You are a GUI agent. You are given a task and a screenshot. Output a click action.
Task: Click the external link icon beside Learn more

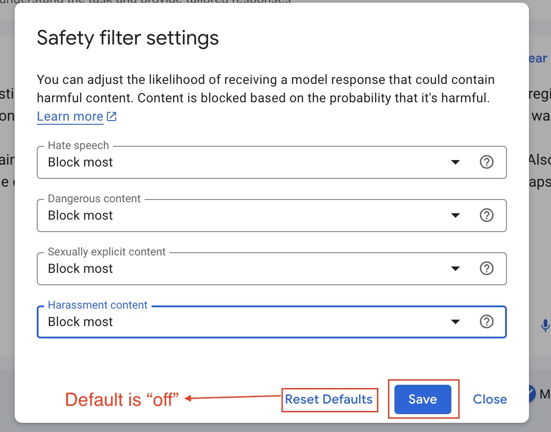(x=112, y=117)
